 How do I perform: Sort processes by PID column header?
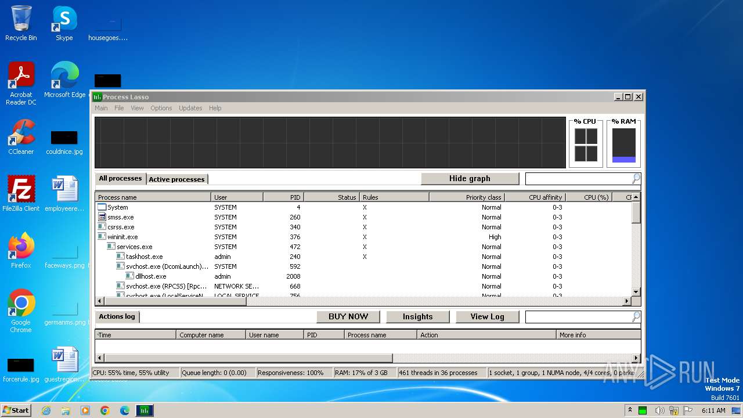(x=283, y=197)
